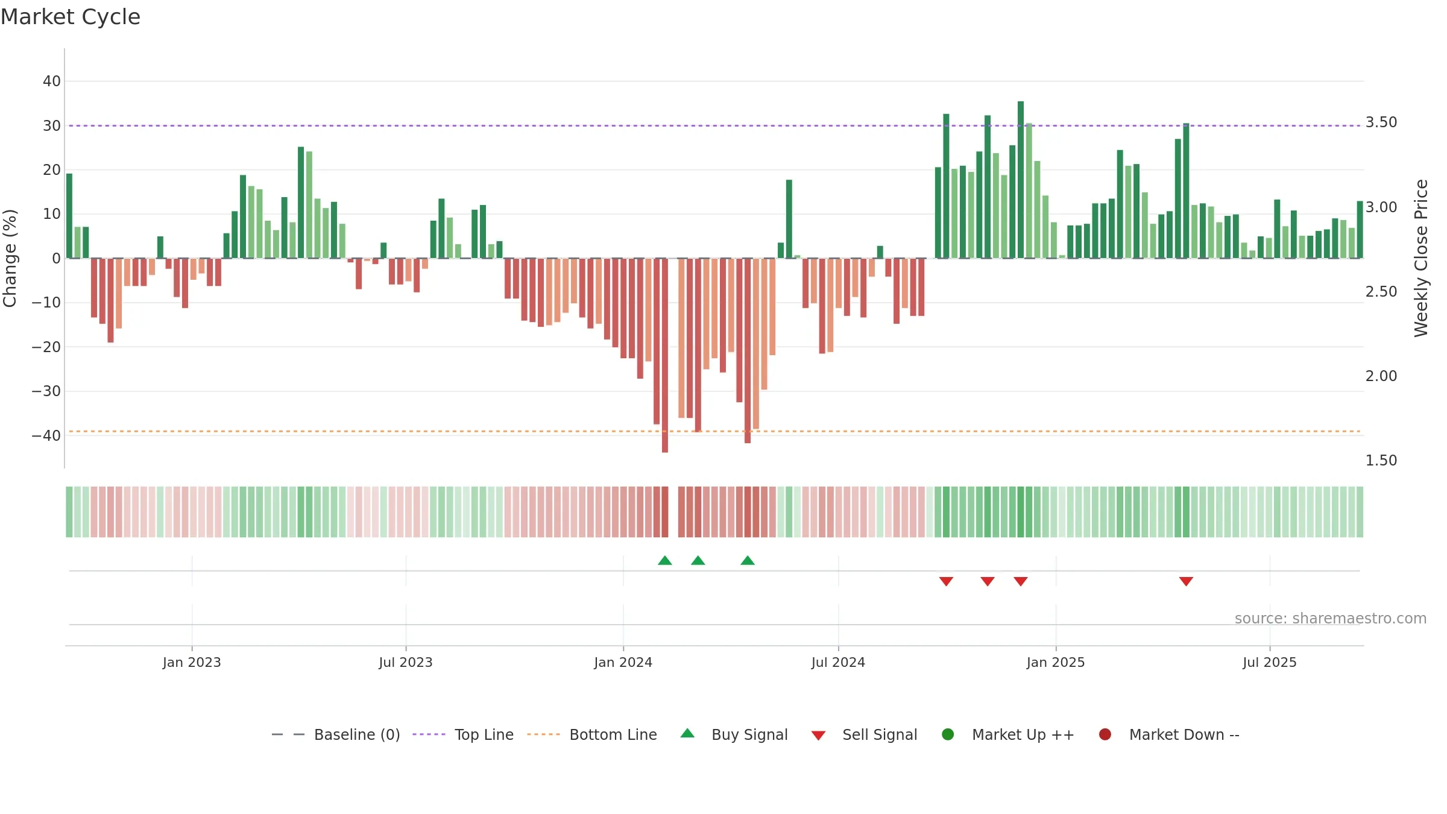The height and width of the screenshot is (814, 1447).
Task: Click the 2.00 price axis label
Action: coord(1381,376)
